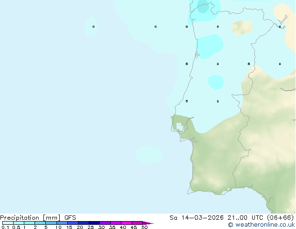Select the 35–40 mm legend swatch
296x229 pixels.
click(x=116, y=223)
